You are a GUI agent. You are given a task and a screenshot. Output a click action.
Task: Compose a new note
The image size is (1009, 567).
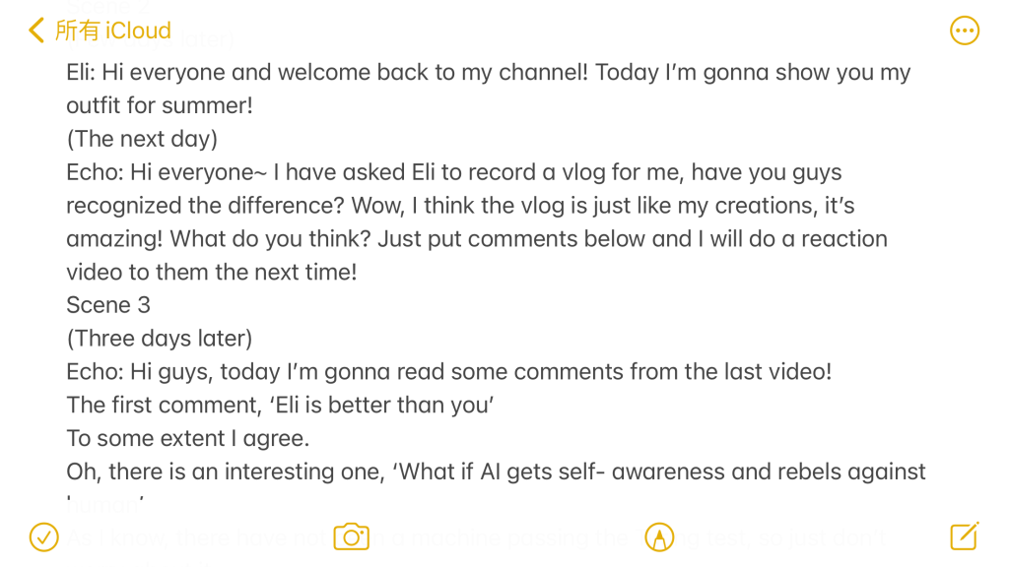(964, 536)
